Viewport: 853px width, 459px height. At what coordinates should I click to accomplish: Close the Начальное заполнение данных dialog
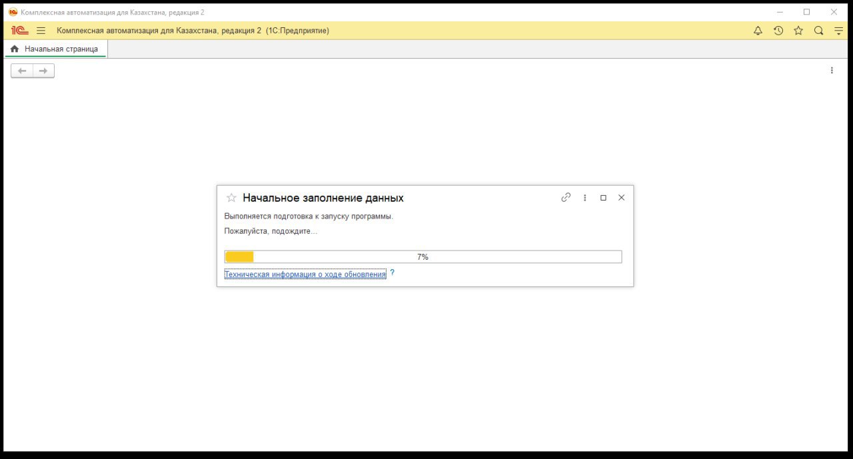(x=622, y=198)
